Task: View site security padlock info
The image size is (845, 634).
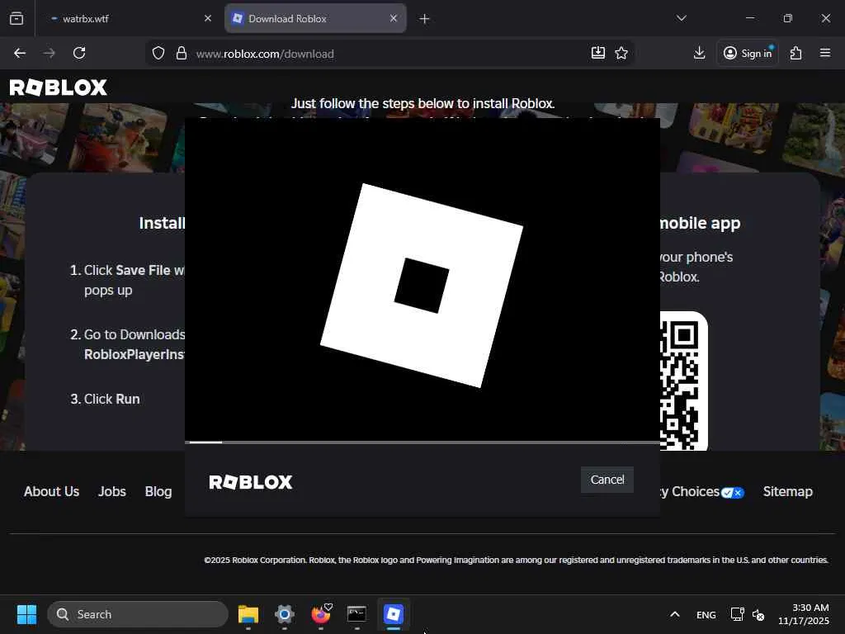Action: click(182, 53)
